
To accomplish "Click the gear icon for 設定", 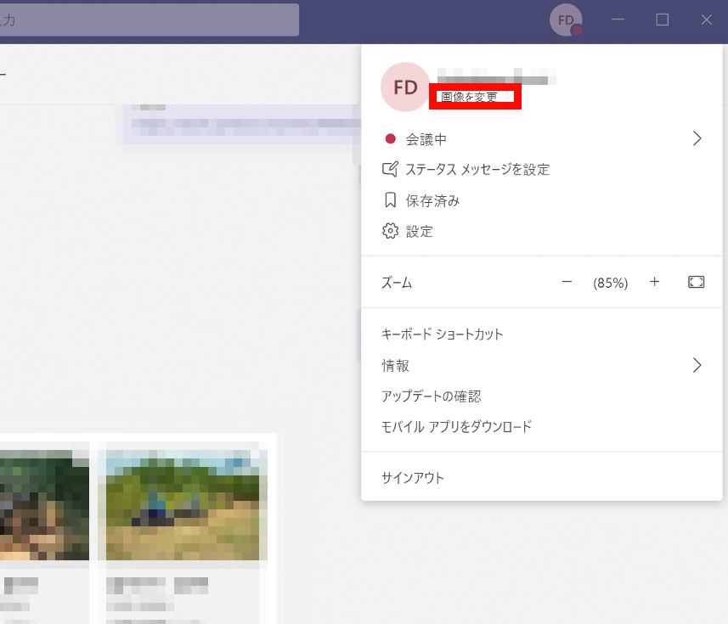I will [391, 231].
